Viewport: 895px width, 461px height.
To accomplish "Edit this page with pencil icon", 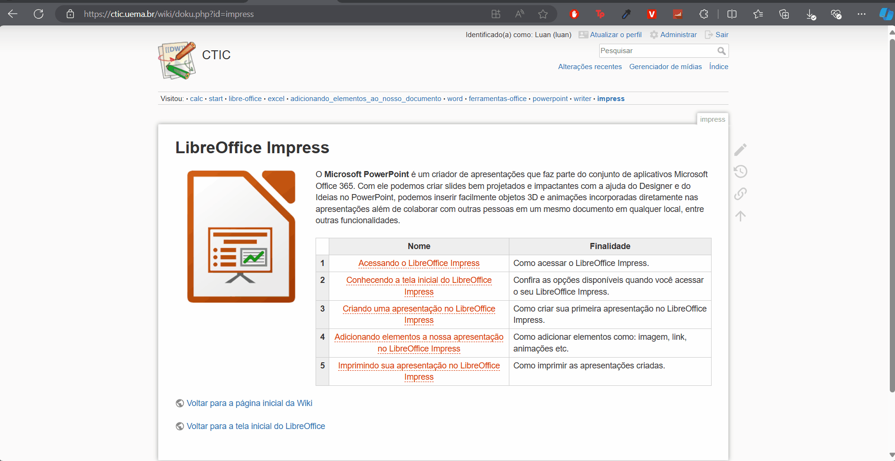I will tap(740, 149).
